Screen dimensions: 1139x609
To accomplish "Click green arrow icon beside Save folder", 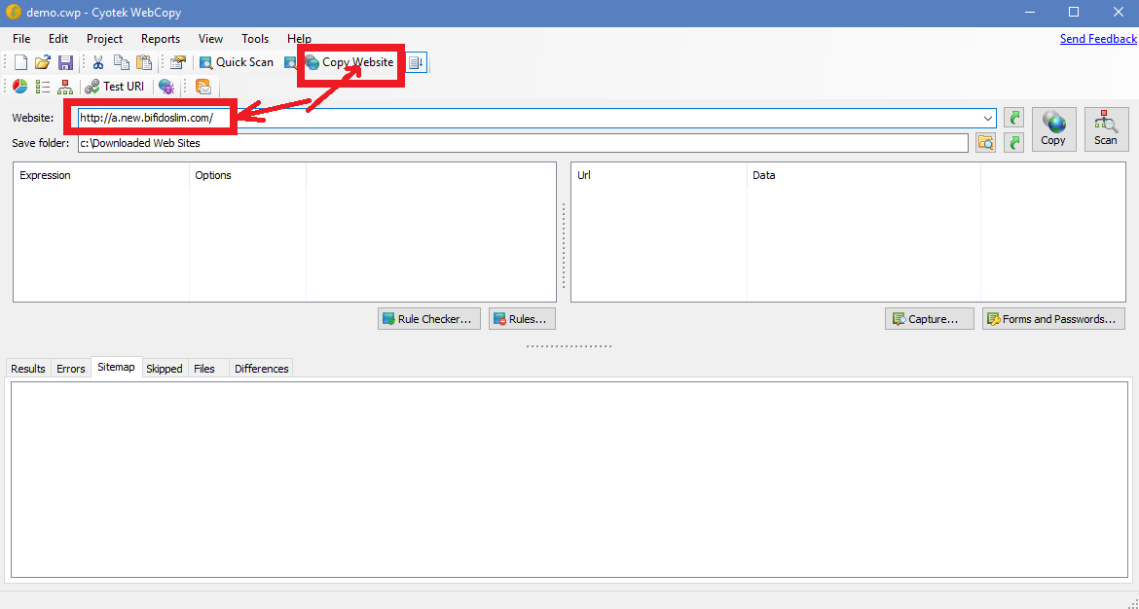I will click(x=1013, y=142).
